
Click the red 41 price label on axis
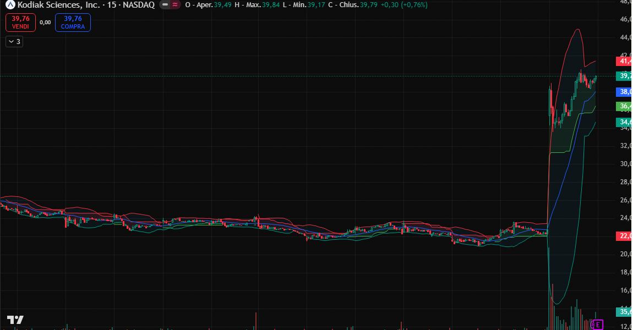[x=624, y=61]
